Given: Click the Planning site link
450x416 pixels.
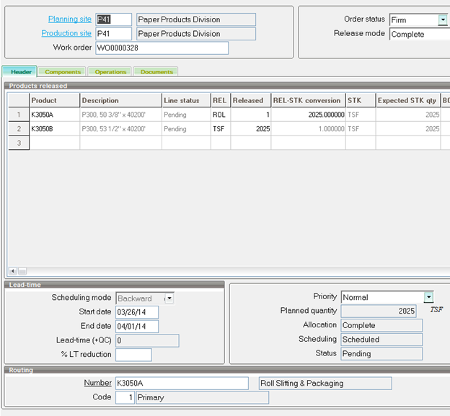Looking at the screenshot, I should click(x=69, y=19).
